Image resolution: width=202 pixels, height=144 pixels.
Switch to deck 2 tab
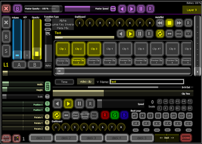(x=66, y=138)
